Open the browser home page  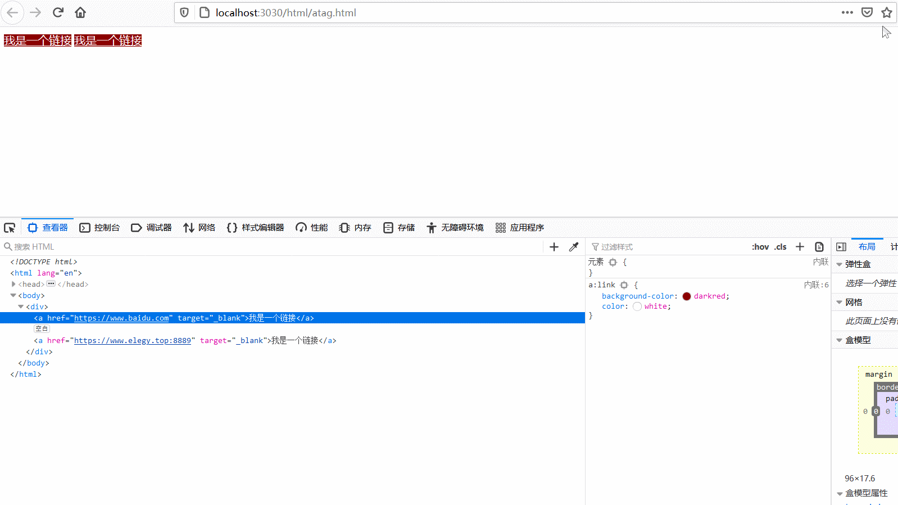pyautogui.click(x=80, y=12)
